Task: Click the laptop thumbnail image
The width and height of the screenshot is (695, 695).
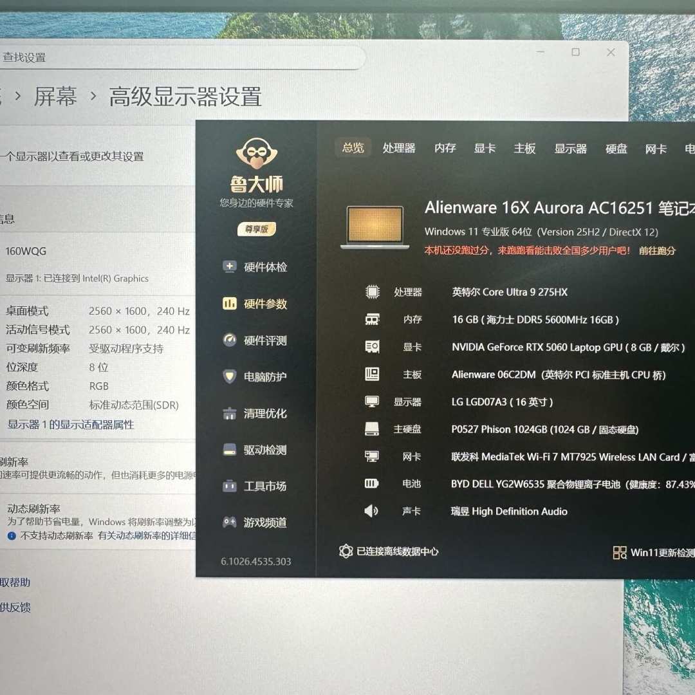Action: coord(375,227)
